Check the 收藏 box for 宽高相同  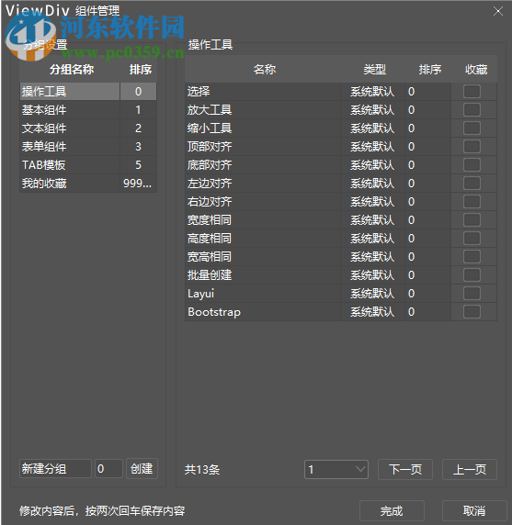pyautogui.click(x=472, y=257)
